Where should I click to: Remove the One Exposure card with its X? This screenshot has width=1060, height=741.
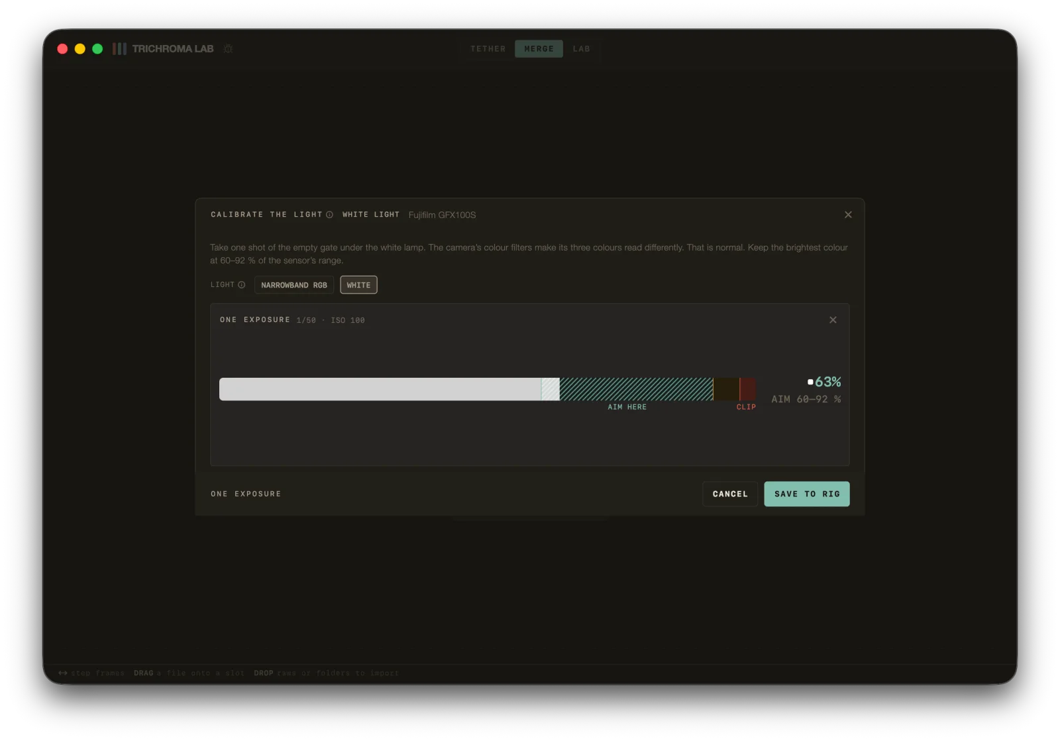click(x=833, y=320)
